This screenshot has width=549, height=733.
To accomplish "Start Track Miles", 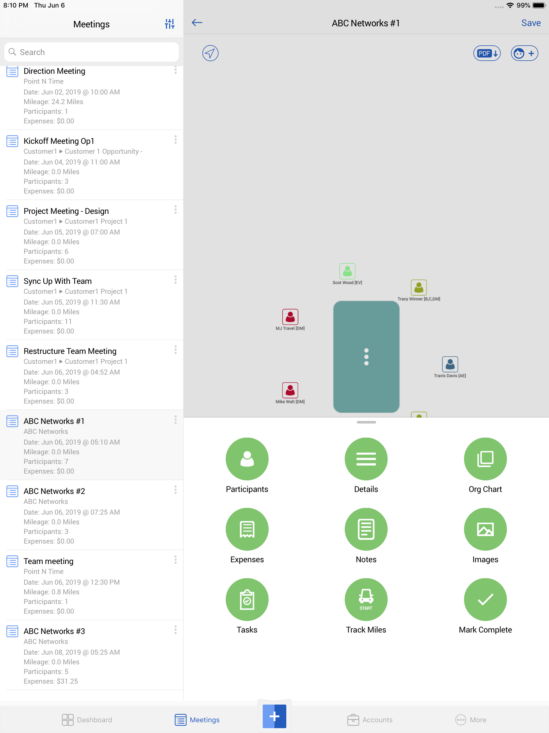I will coord(366,599).
